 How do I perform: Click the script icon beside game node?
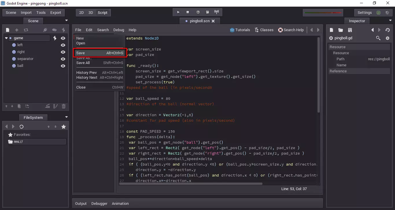(x=55, y=38)
